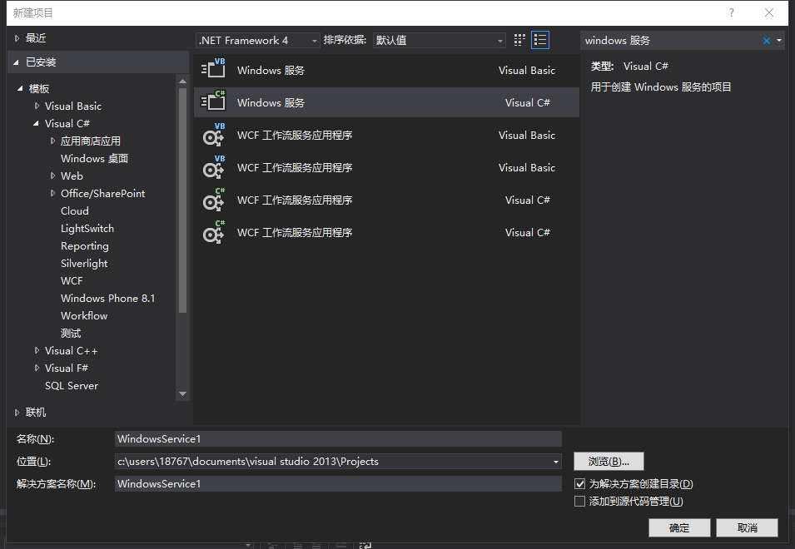The height and width of the screenshot is (549, 795).
Task: Click the 取消 button
Action: tap(748, 527)
